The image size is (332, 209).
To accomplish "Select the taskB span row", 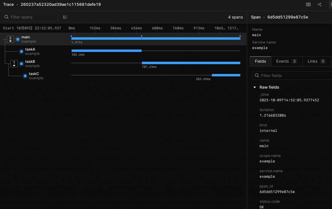I will pos(123,64).
